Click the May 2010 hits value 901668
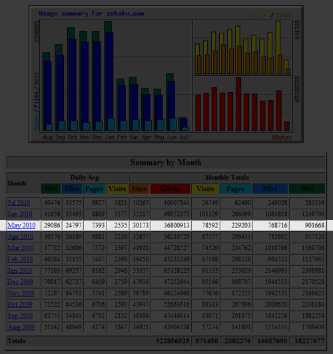Image resolution: width=333 pixels, height=354 pixels. [x=314, y=225]
